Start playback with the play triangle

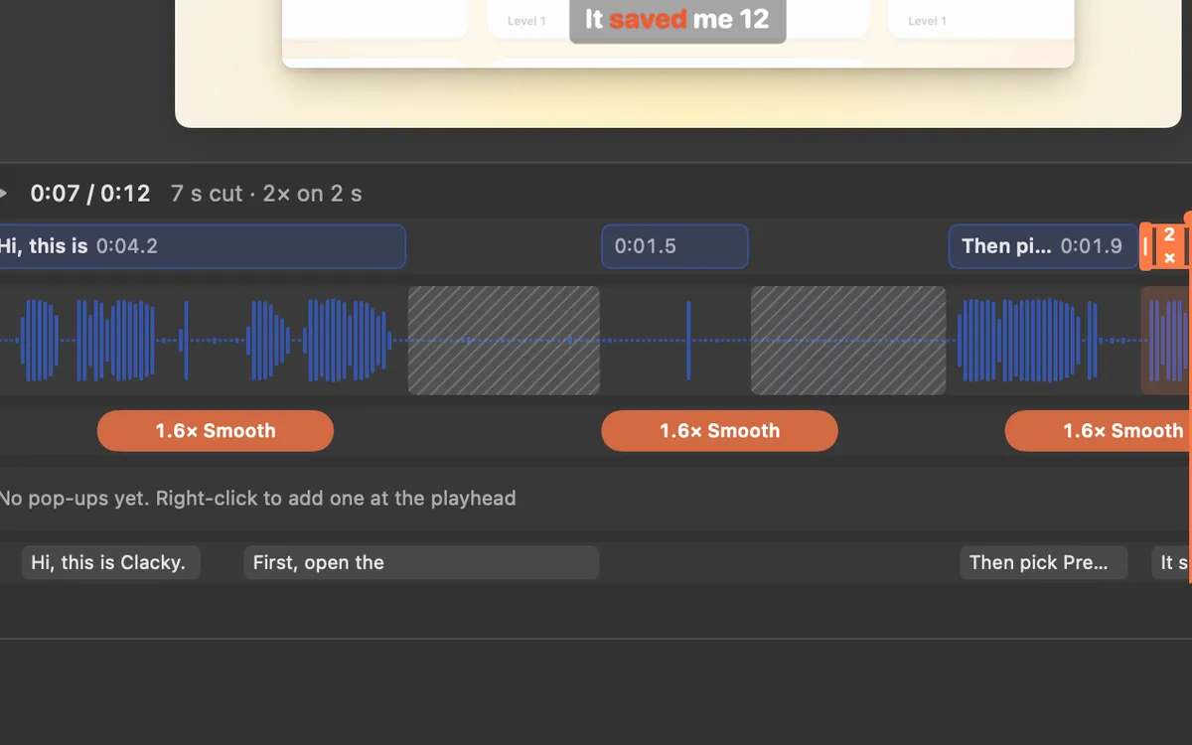(3, 193)
